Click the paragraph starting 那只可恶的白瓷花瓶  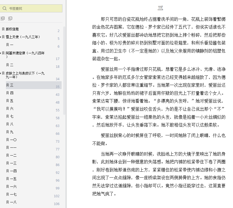coord(159,39)
